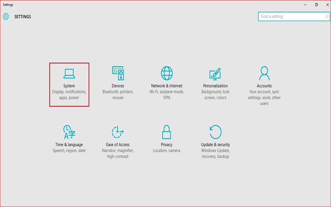Screen dimensions: 331x207
Task: Click the Devices label
Action: (118, 86)
